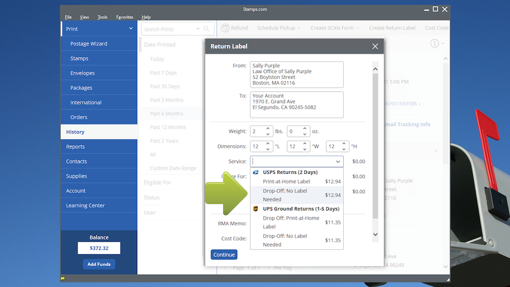The image size is (510, 287).
Task: Click status bar icon at bottom-left
Action: [63, 278]
